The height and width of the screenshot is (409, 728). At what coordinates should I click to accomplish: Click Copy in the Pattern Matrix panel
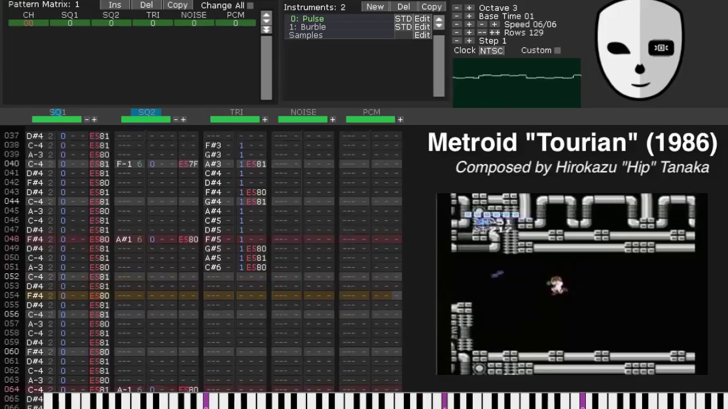point(177,5)
